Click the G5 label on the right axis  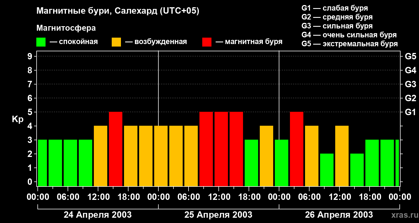(410, 56)
